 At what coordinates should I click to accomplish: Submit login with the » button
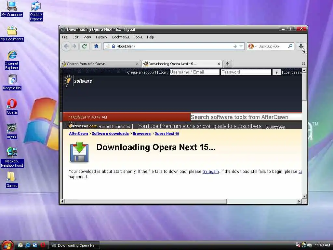point(276,72)
